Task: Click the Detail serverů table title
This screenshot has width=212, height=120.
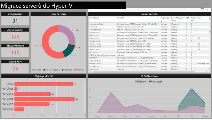Action: (x=149, y=14)
